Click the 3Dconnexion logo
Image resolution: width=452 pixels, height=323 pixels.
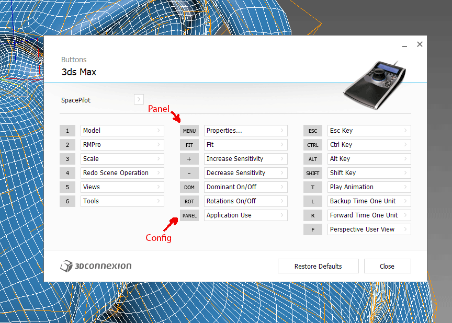pos(96,266)
